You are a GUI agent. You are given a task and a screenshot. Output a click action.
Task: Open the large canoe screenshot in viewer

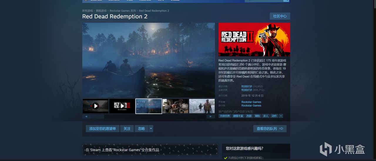[149, 60]
